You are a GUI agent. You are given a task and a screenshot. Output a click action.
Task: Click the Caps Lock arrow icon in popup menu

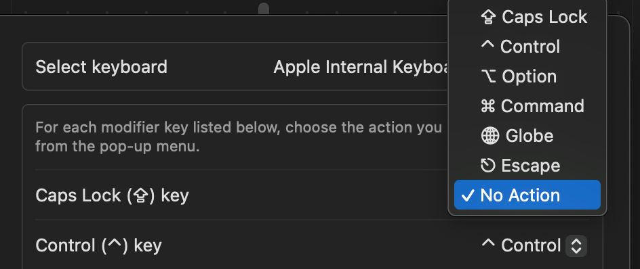point(488,17)
